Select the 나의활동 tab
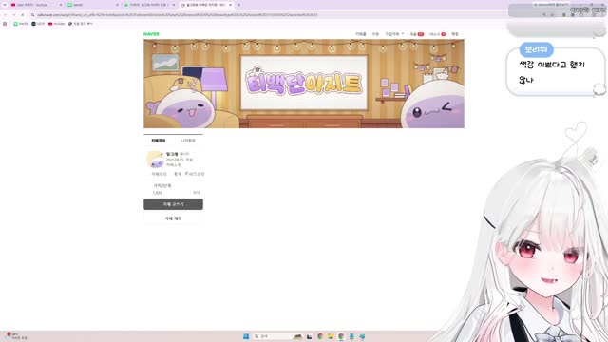608x342 pixels. tap(188, 141)
